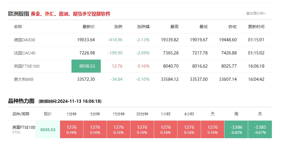The image size is (288, 149).
Task: Click the 更新时间 column header
Action: [x=256, y=27]
